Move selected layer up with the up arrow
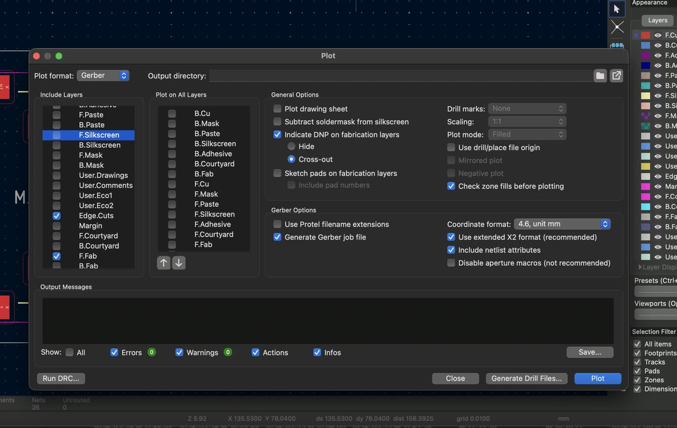This screenshot has height=428, width=677. pos(163,263)
